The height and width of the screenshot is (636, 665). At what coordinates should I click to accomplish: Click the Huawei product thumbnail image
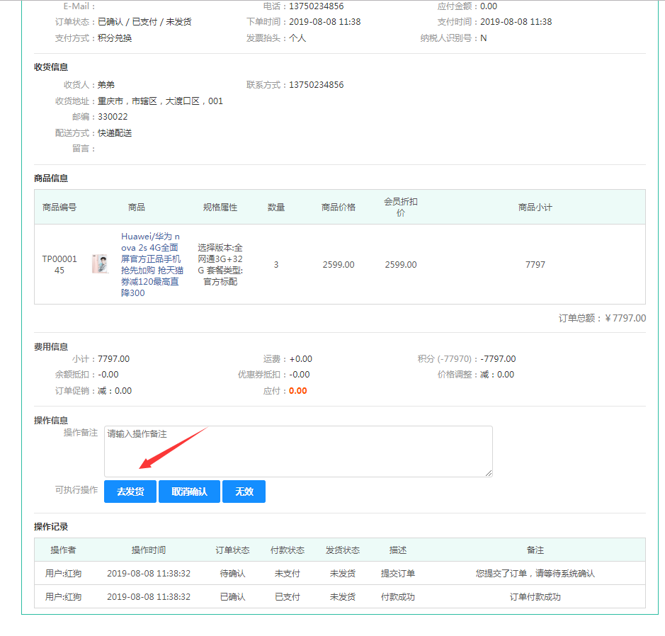click(x=100, y=264)
